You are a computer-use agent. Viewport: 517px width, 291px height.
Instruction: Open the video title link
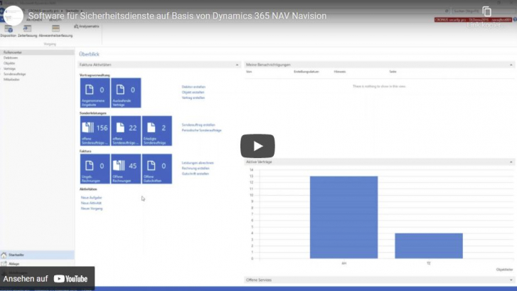(177, 16)
